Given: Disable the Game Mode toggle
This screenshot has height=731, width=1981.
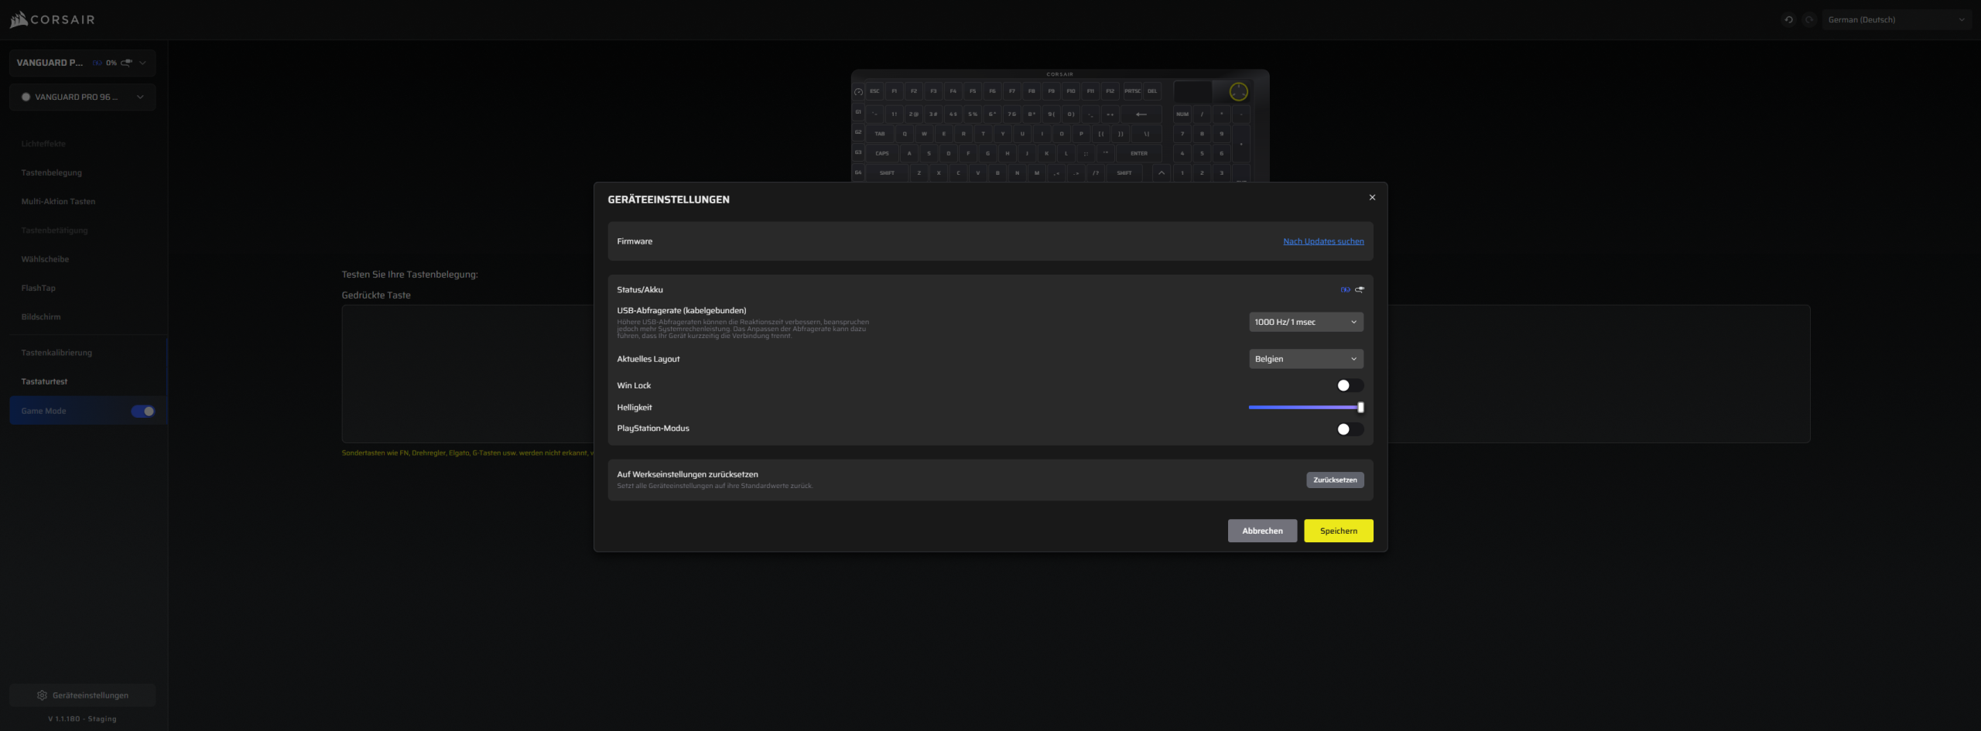Looking at the screenshot, I should coord(143,412).
